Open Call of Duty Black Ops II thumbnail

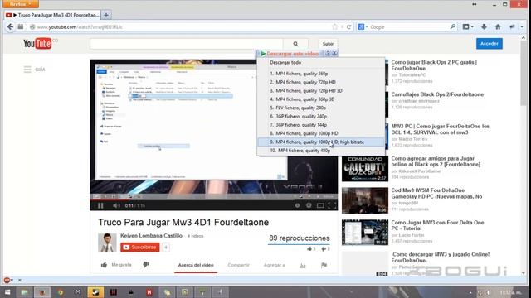(x=365, y=169)
